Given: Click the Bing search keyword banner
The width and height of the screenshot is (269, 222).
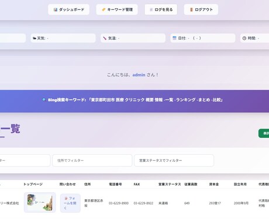Looking at the screenshot, I should [134, 101].
